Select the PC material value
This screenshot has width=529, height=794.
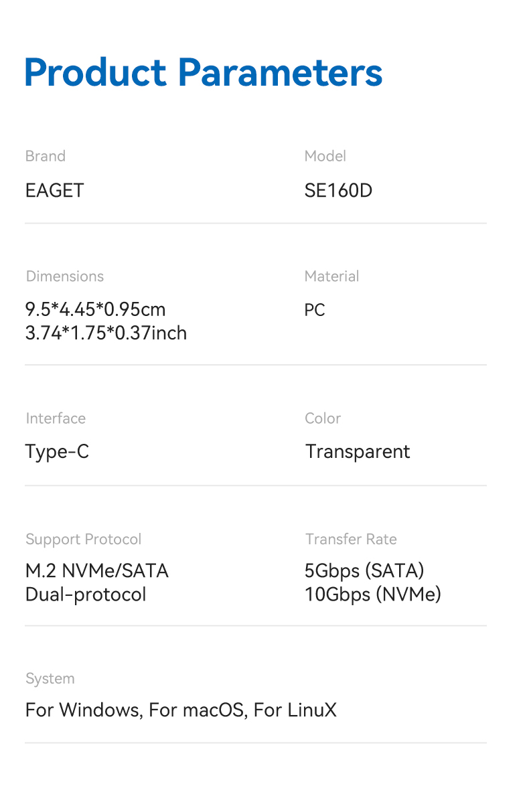[315, 310]
